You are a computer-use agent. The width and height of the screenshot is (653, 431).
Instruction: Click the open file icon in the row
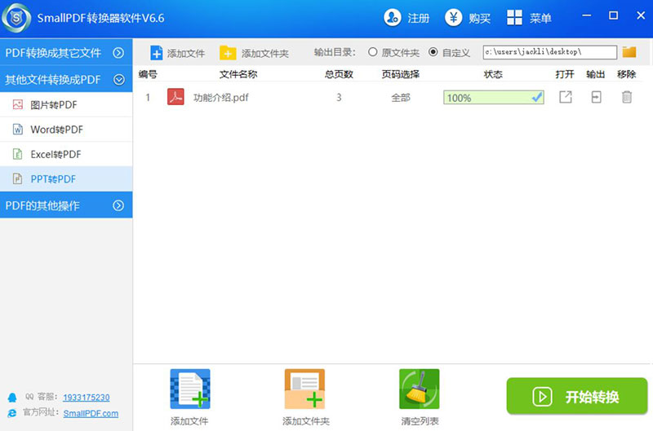[565, 97]
